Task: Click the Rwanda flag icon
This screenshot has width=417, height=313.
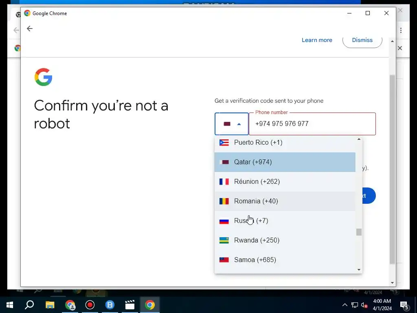Action: click(224, 240)
